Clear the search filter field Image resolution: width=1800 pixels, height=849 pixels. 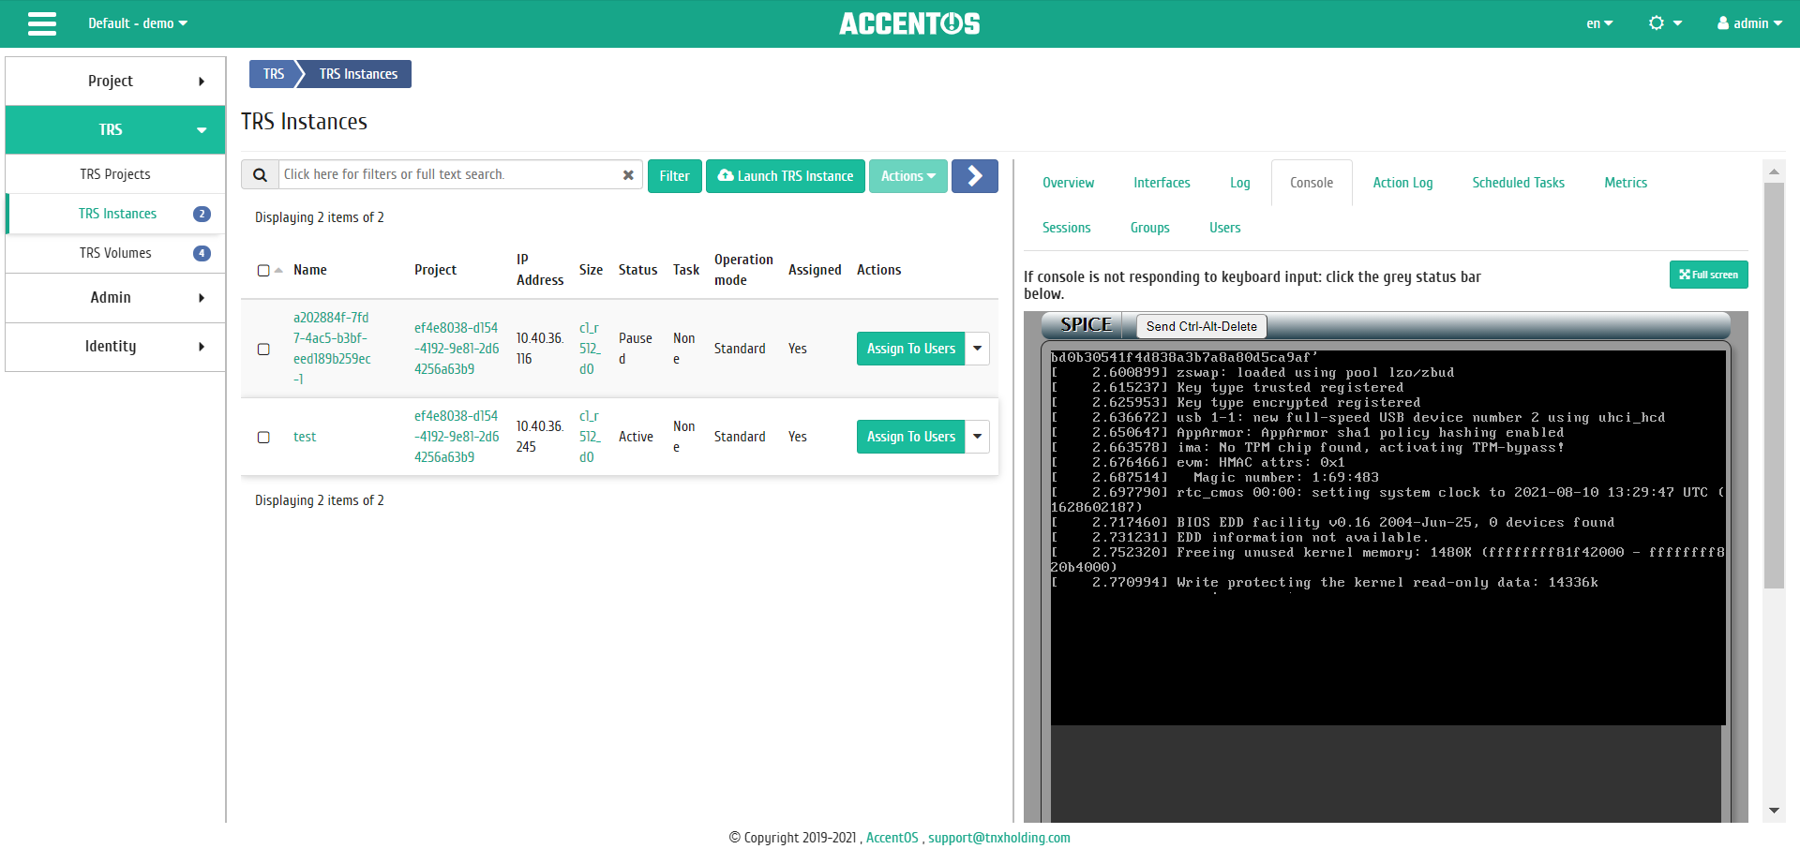(x=628, y=175)
